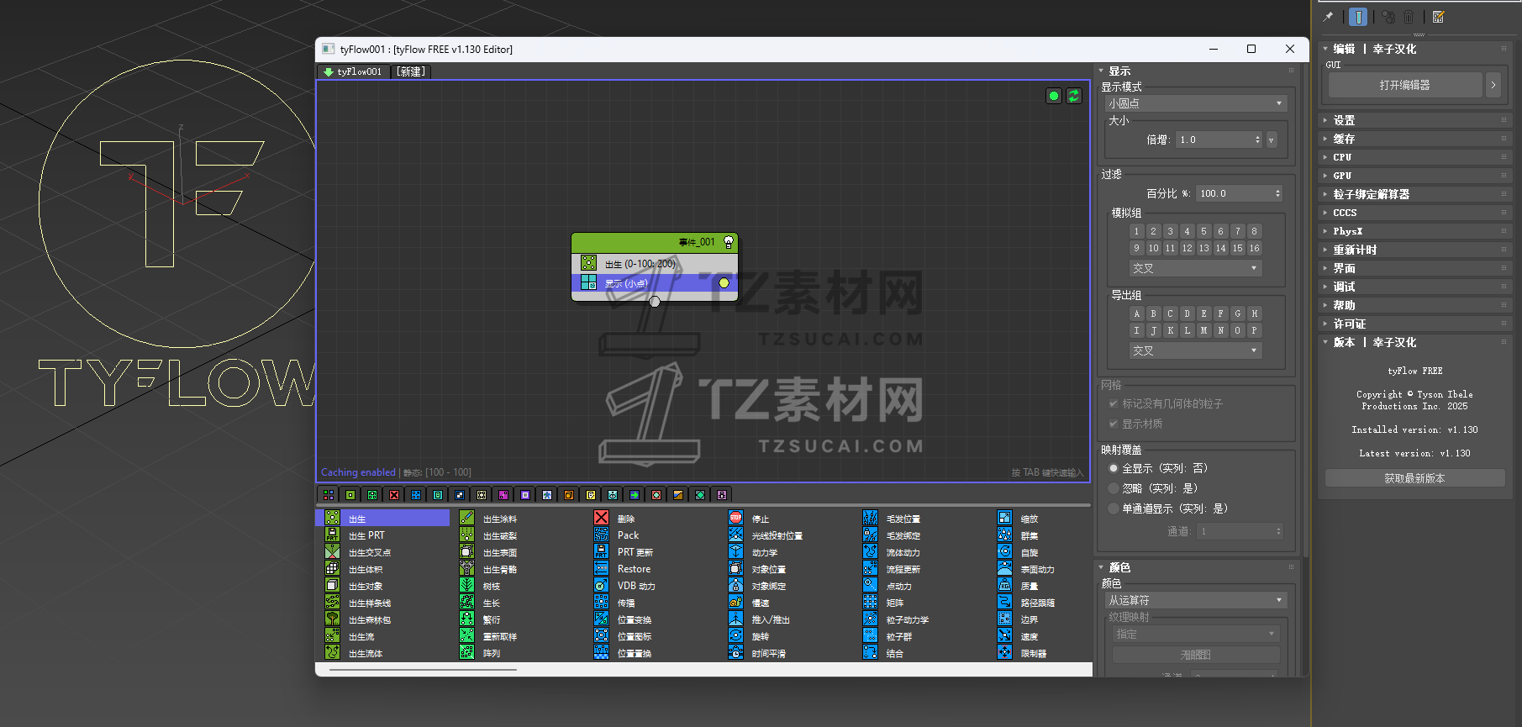Choose the 缩放 operator icon
1522x727 pixels.
click(x=1005, y=518)
